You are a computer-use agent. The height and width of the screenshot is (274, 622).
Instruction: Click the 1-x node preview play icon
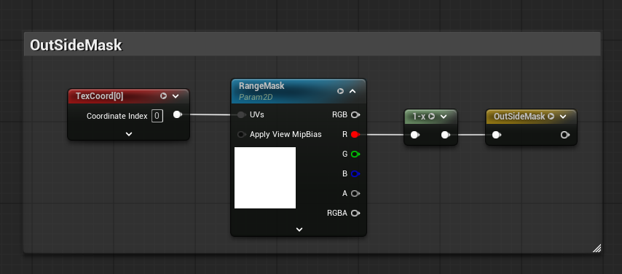point(432,117)
